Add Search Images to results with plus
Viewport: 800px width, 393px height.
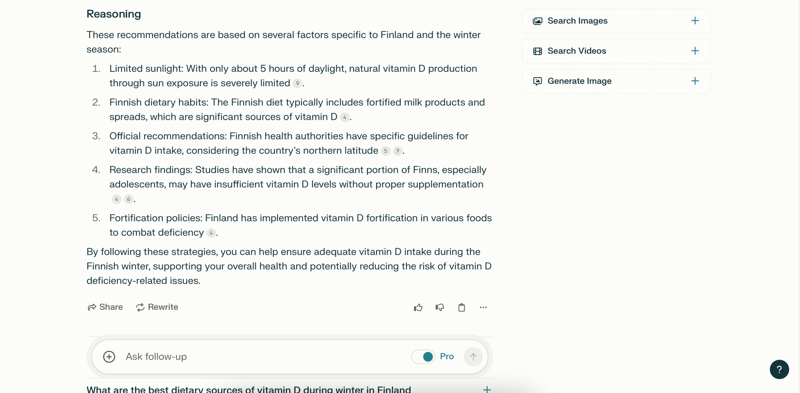[x=695, y=20]
